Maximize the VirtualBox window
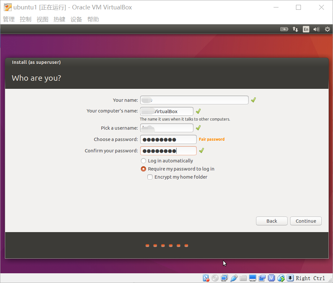This screenshot has width=333, height=283. pos(298,7)
